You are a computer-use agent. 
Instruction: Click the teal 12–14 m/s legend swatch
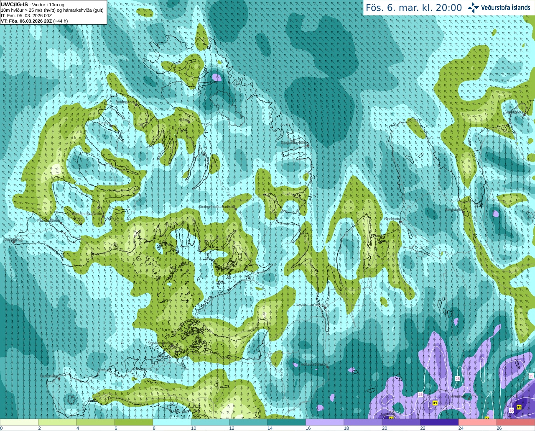coord(248,422)
